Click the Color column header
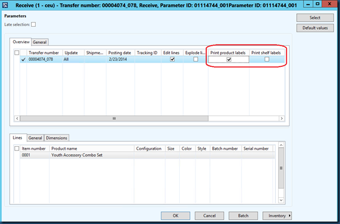The width and height of the screenshot is (340, 224). pyautogui.click(x=188, y=149)
